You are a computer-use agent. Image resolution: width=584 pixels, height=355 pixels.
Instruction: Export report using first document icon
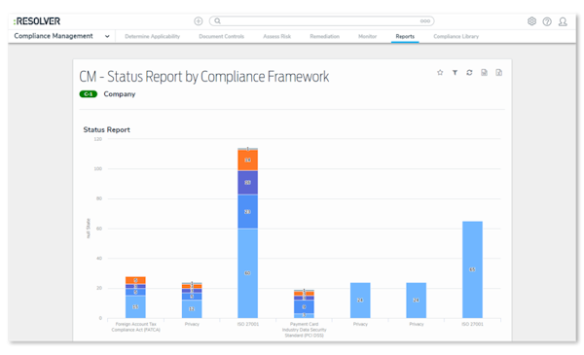tap(484, 73)
